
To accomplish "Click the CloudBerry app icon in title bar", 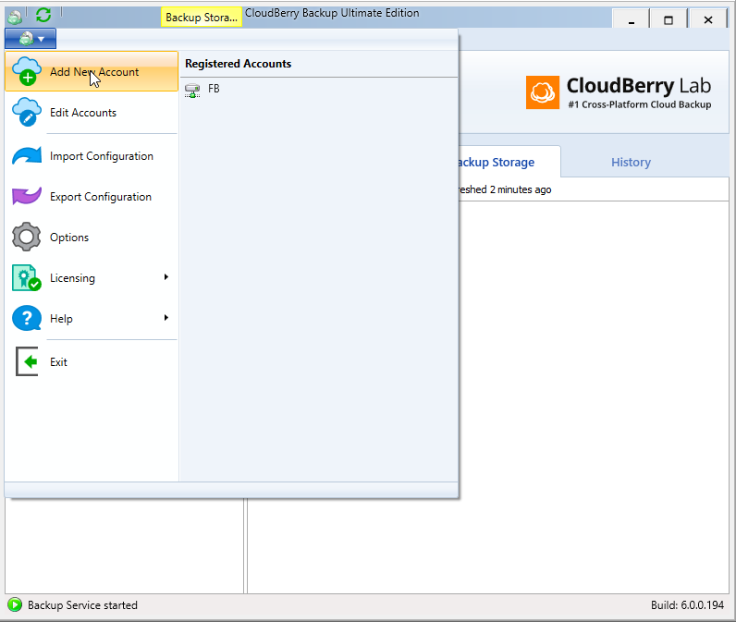I will [x=15, y=17].
